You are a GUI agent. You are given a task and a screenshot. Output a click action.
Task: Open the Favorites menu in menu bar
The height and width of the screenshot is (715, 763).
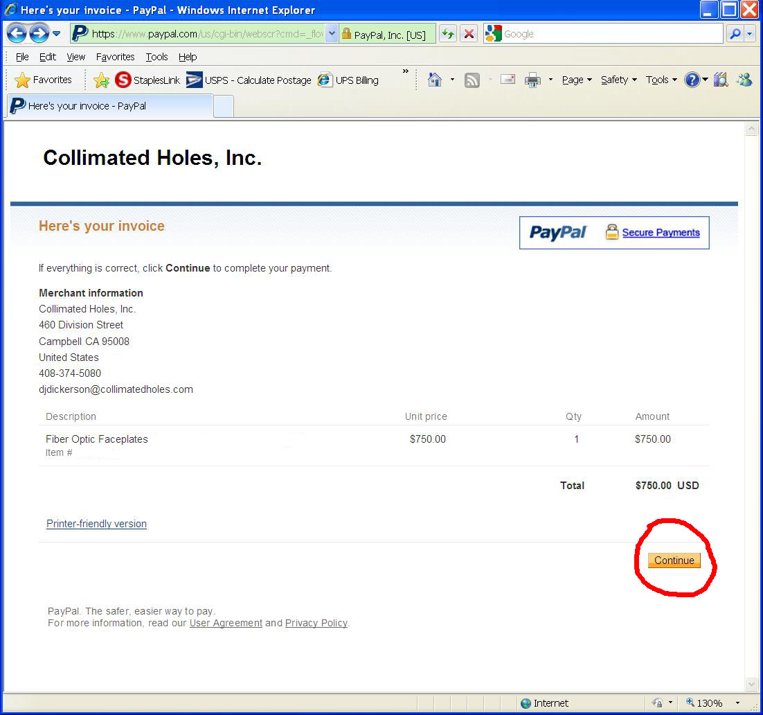(x=116, y=57)
